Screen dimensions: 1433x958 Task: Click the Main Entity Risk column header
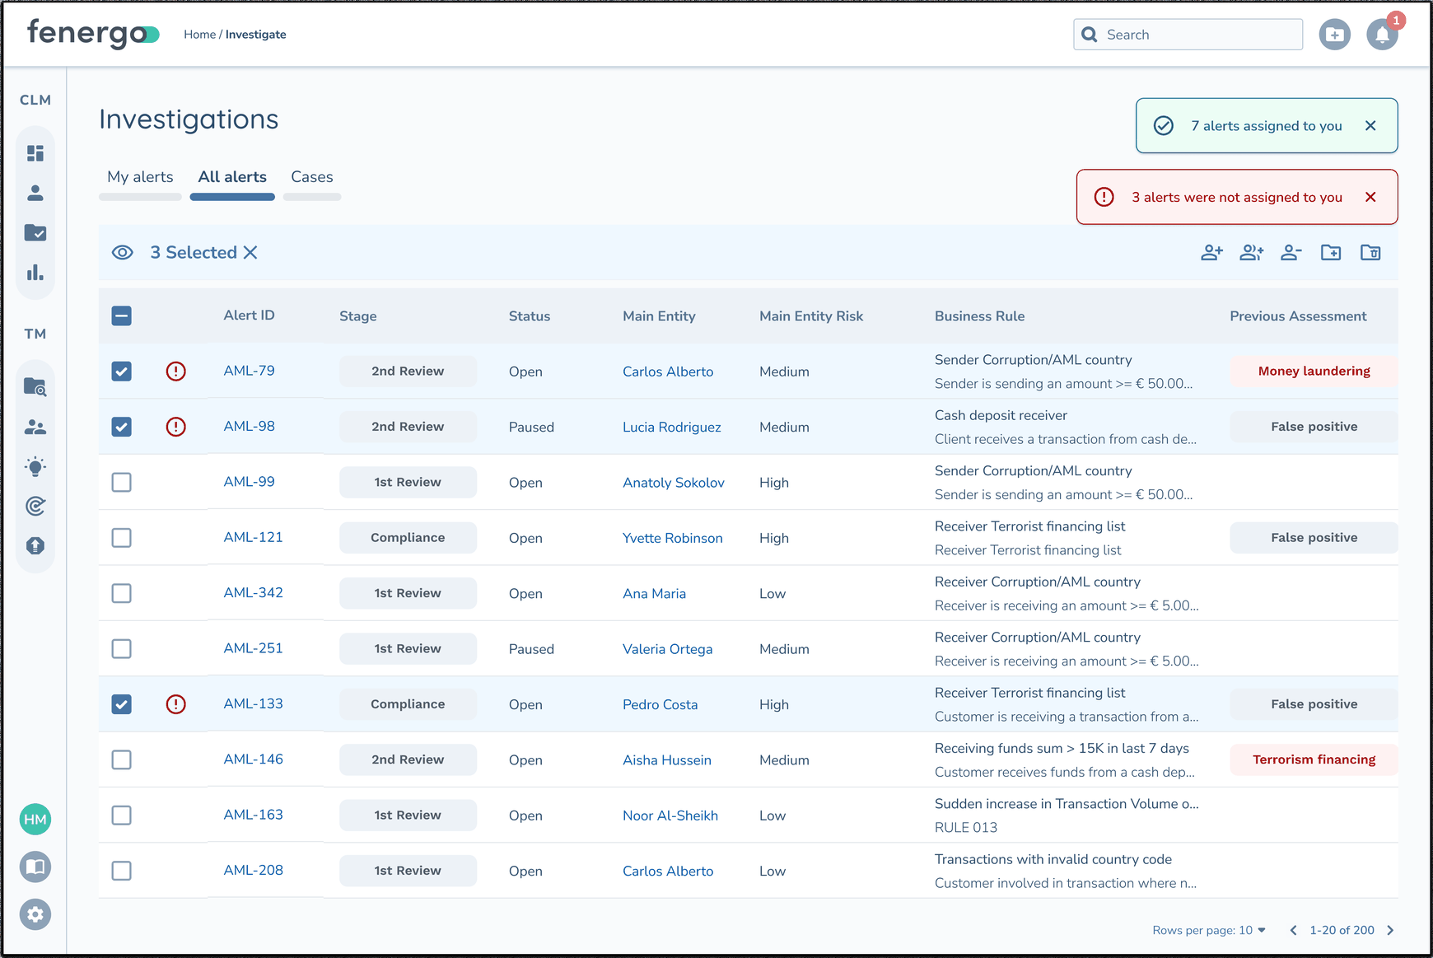point(811,316)
